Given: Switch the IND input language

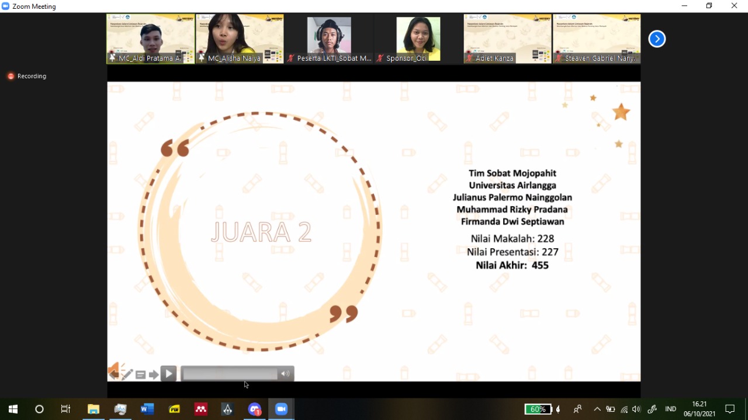Looking at the screenshot, I should [670, 409].
